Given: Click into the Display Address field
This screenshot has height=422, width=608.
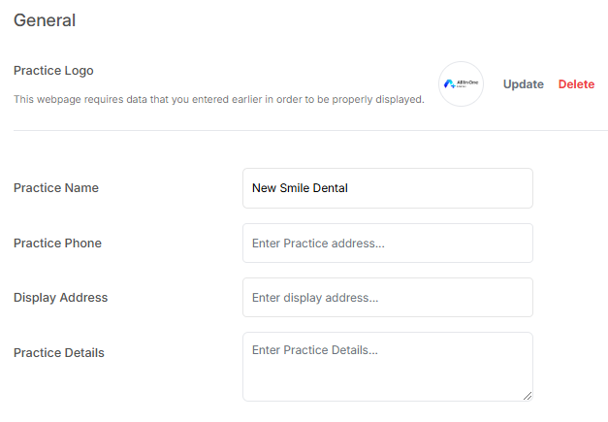Looking at the screenshot, I should click(387, 297).
